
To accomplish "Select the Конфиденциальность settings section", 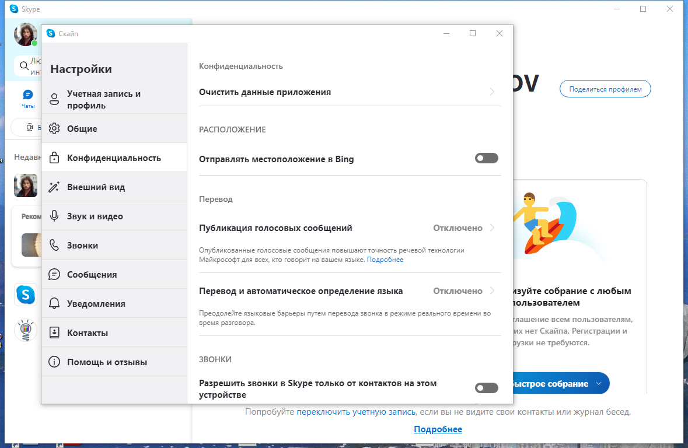I will coord(114,158).
